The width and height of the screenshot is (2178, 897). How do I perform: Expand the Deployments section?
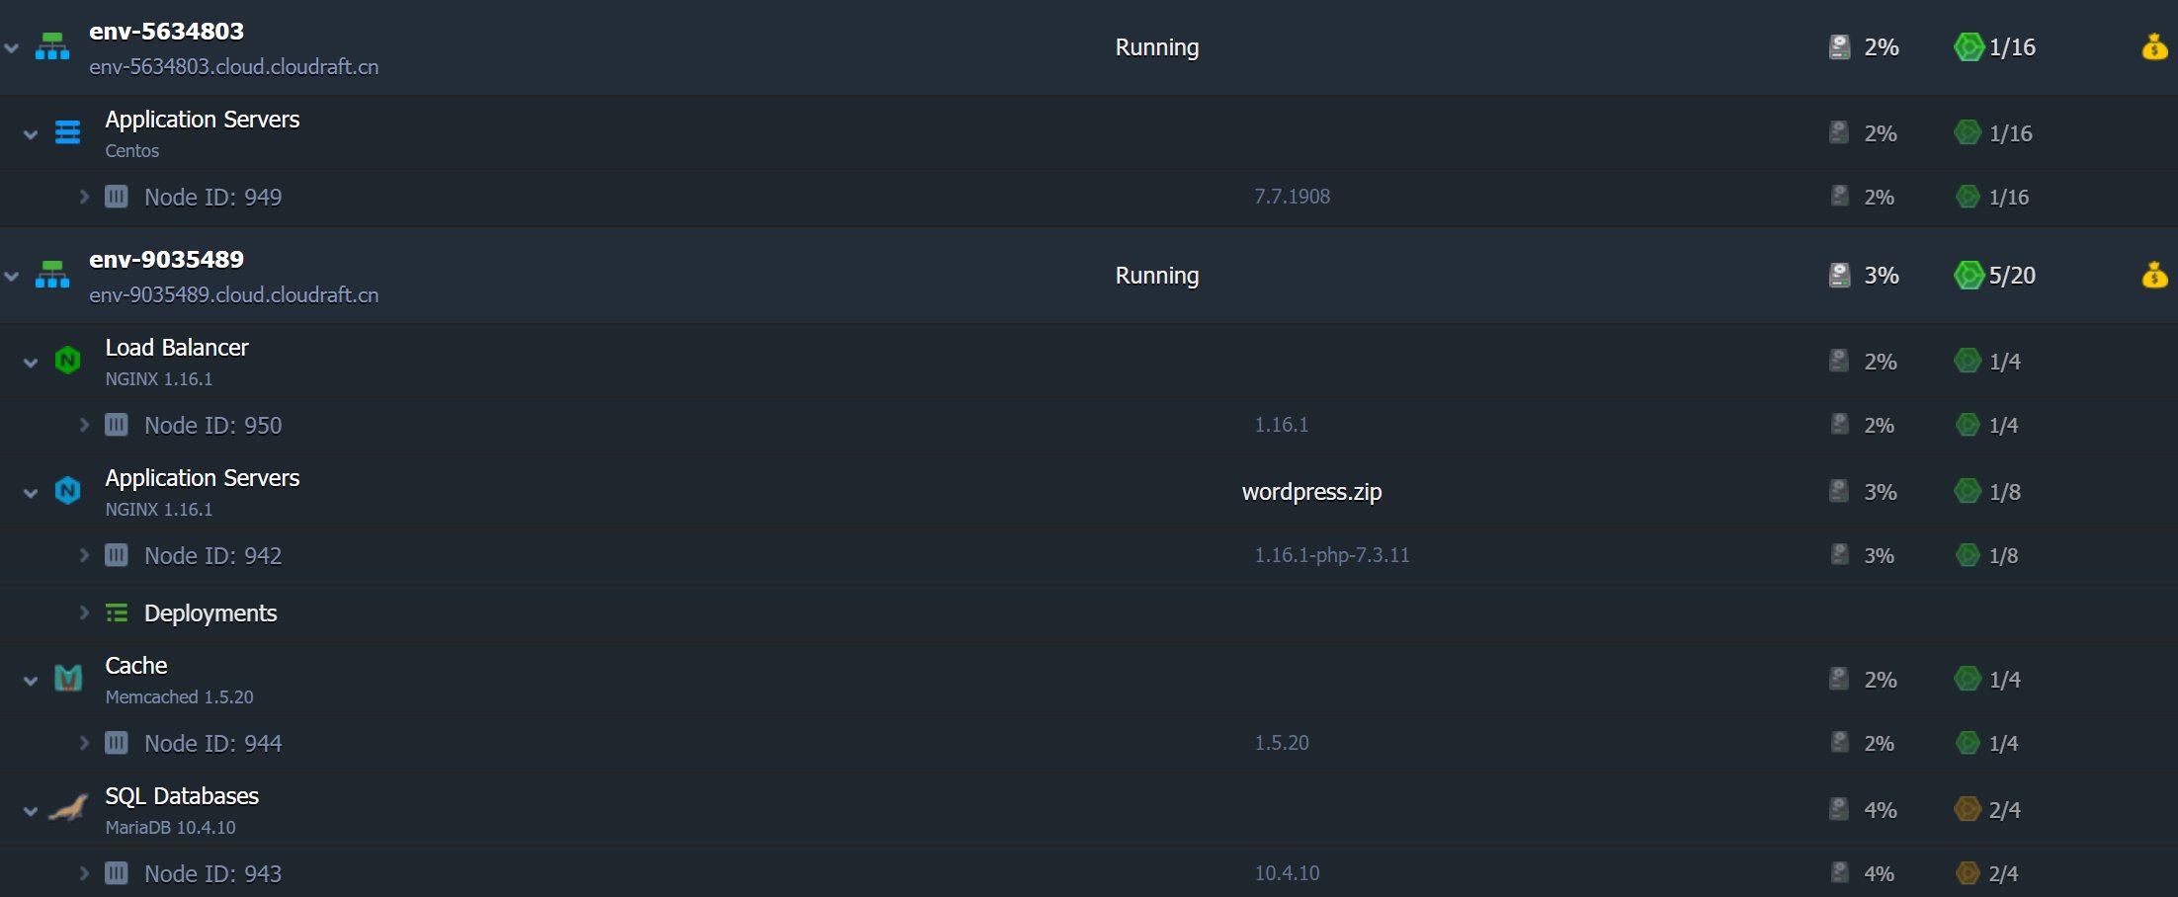point(85,613)
